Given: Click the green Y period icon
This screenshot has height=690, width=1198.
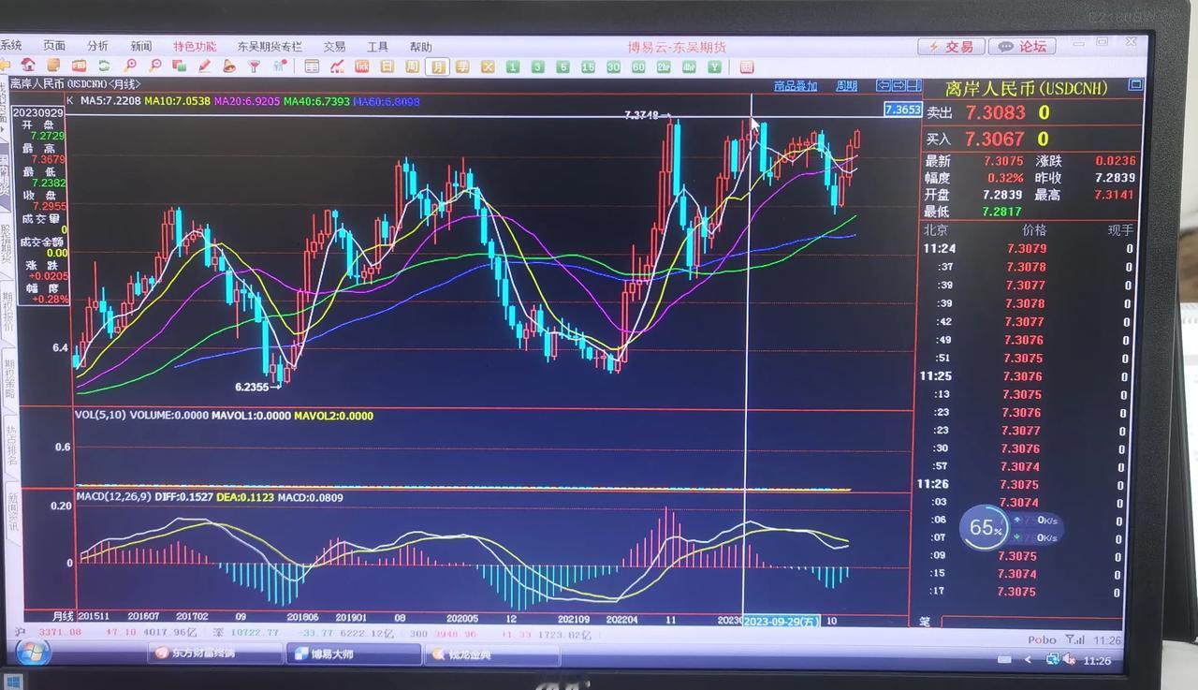Looking at the screenshot, I should (714, 67).
